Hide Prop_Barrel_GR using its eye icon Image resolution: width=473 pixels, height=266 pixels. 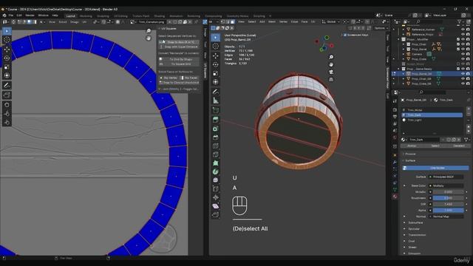[x=463, y=74]
